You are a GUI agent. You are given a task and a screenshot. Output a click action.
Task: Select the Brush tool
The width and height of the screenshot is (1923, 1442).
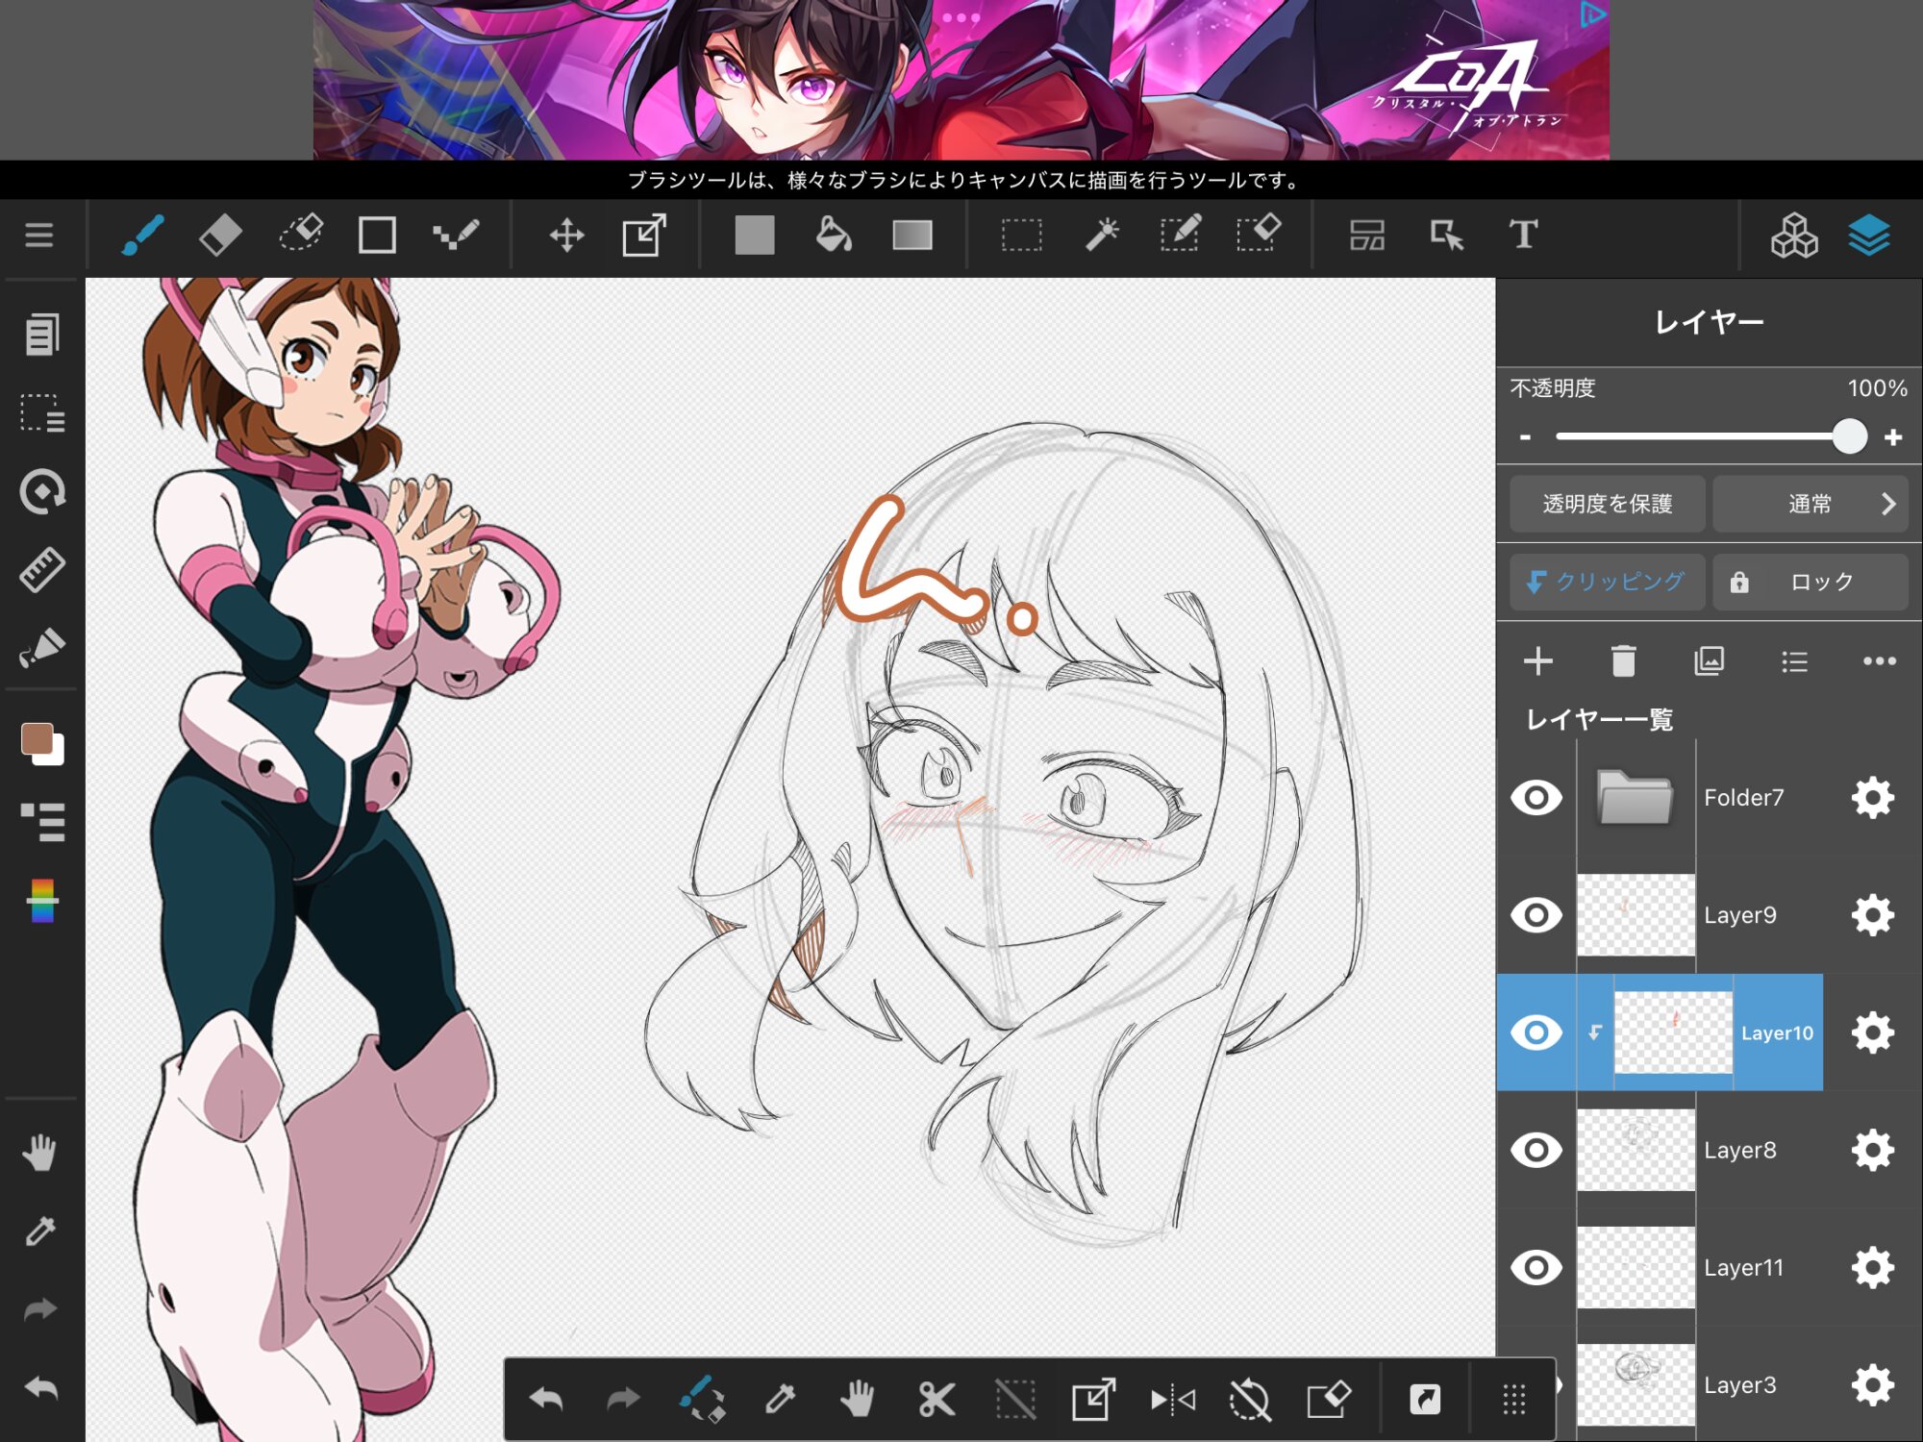click(x=142, y=235)
